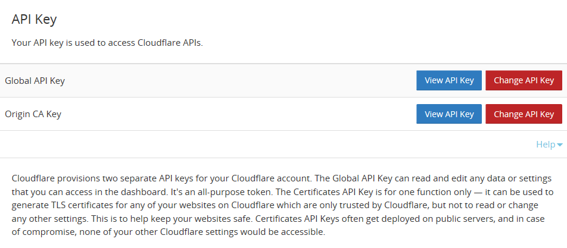Change the Origin CA Key
Image resolution: width=567 pixels, height=248 pixels.
tap(524, 114)
